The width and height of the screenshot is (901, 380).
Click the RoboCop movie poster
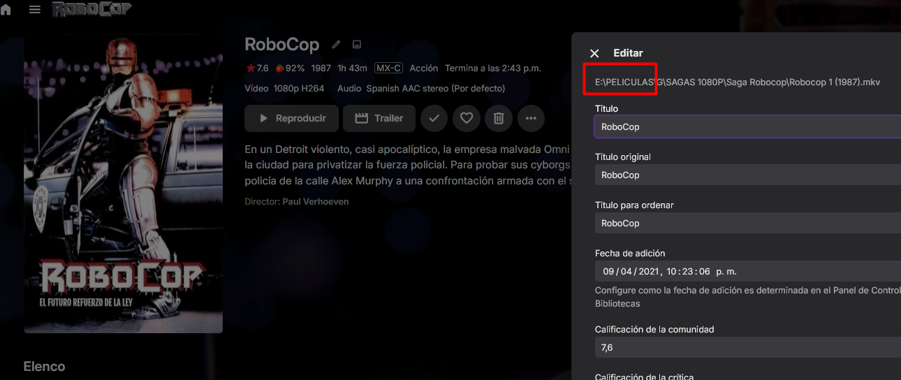click(x=123, y=185)
